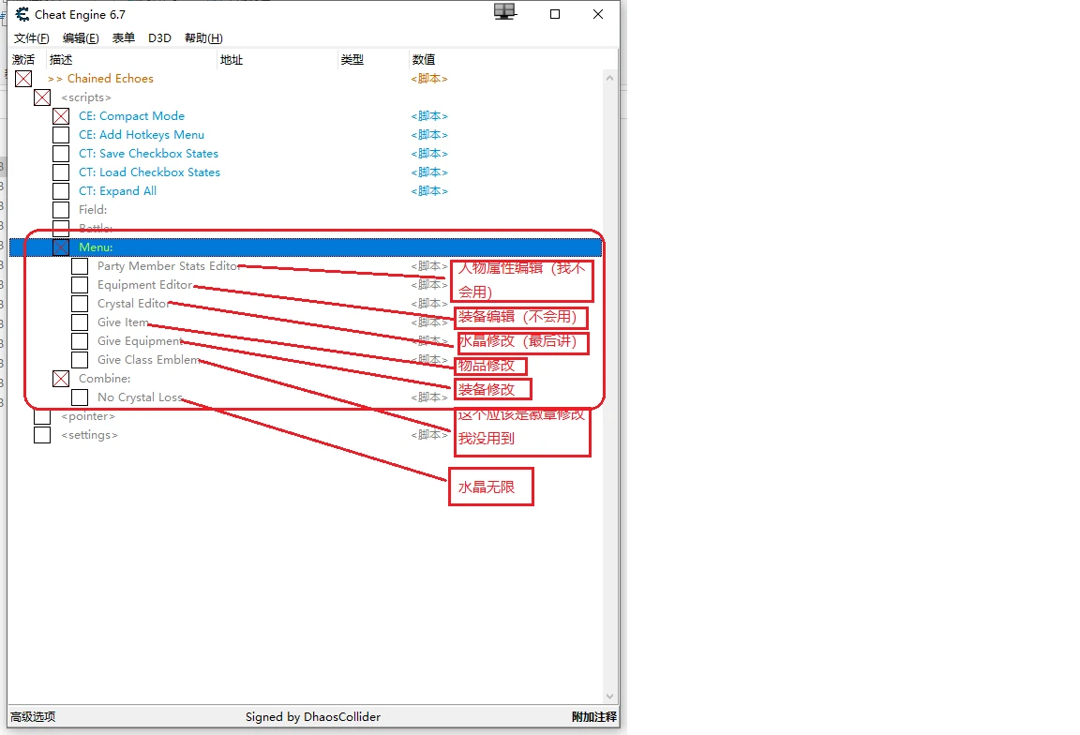Image resolution: width=1080 pixels, height=735 pixels.
Task: Click the 数值 column header
Action: point(424,60)
